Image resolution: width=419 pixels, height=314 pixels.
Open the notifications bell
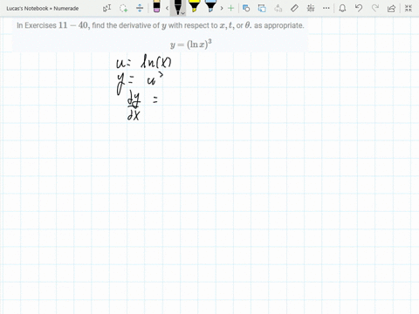point(342,8)
